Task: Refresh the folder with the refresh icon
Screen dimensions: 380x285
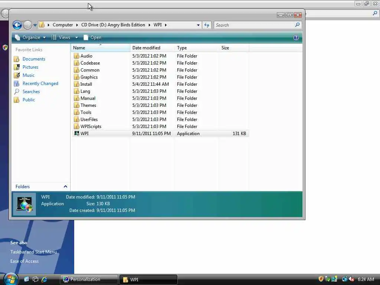Action: (206, 25)
